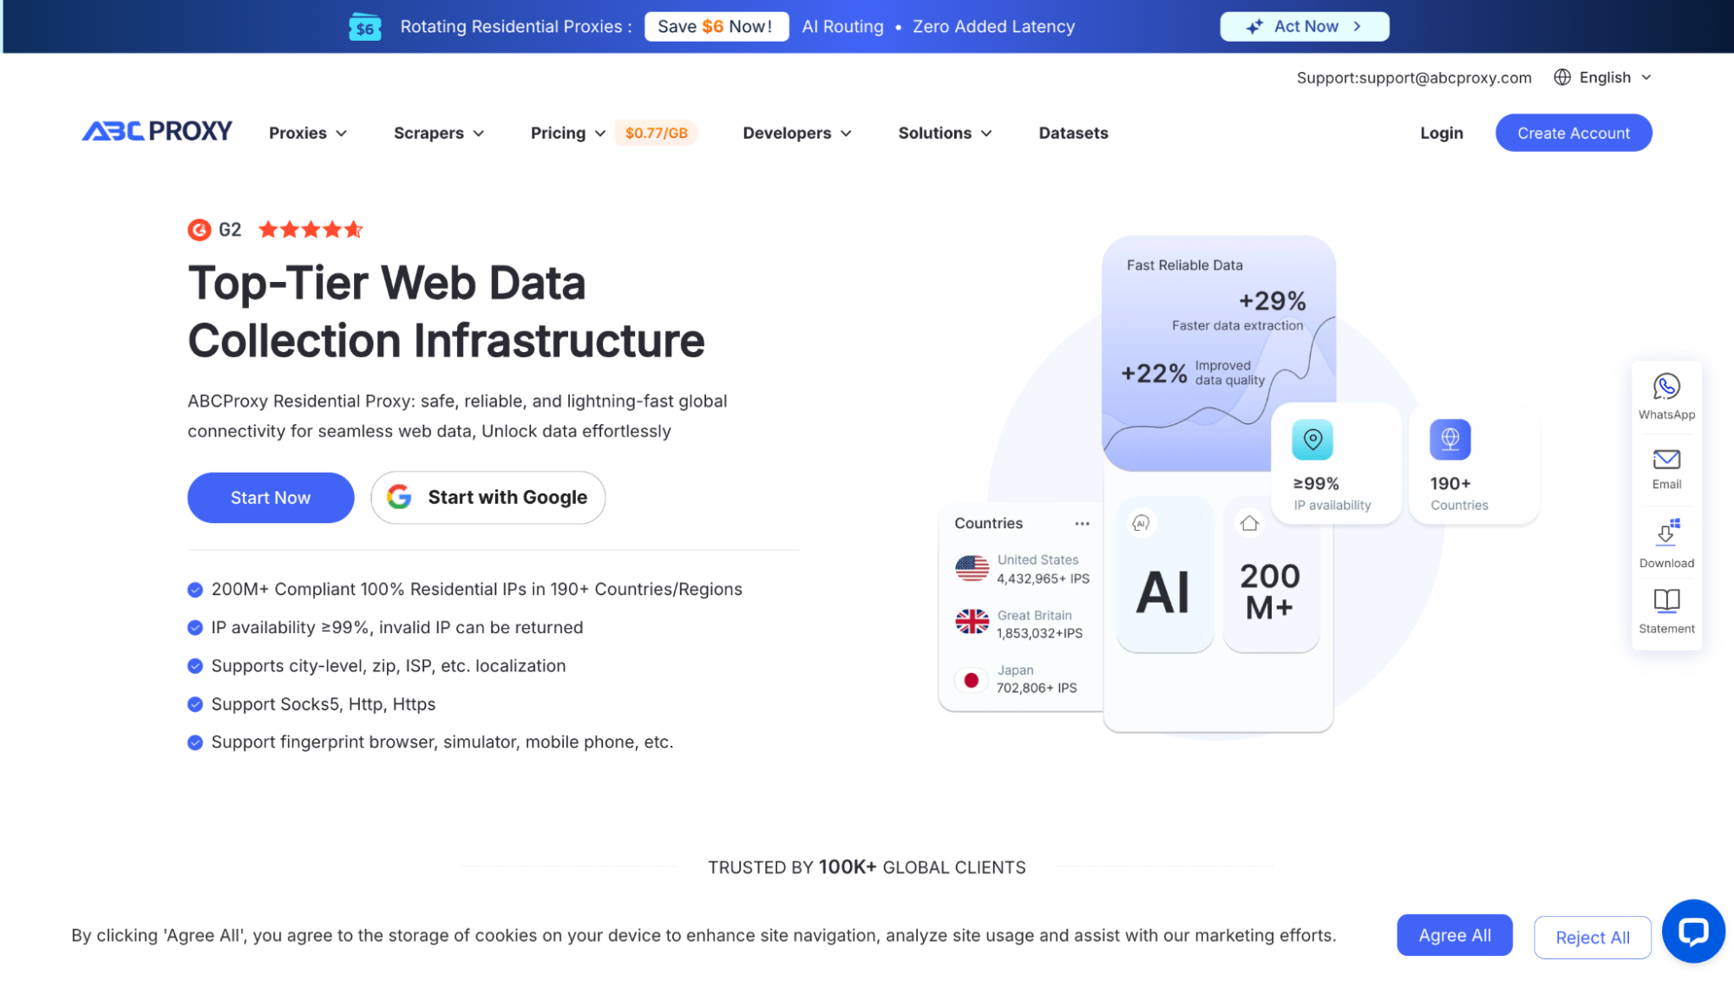Click the ≥99% IP availability text
The width and height of the screenshot is (1734, 981).
click(1332, 494)
